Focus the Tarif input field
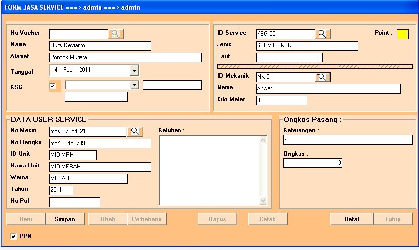419x250 pixels. pyautogui.click(x=289, y=58)
